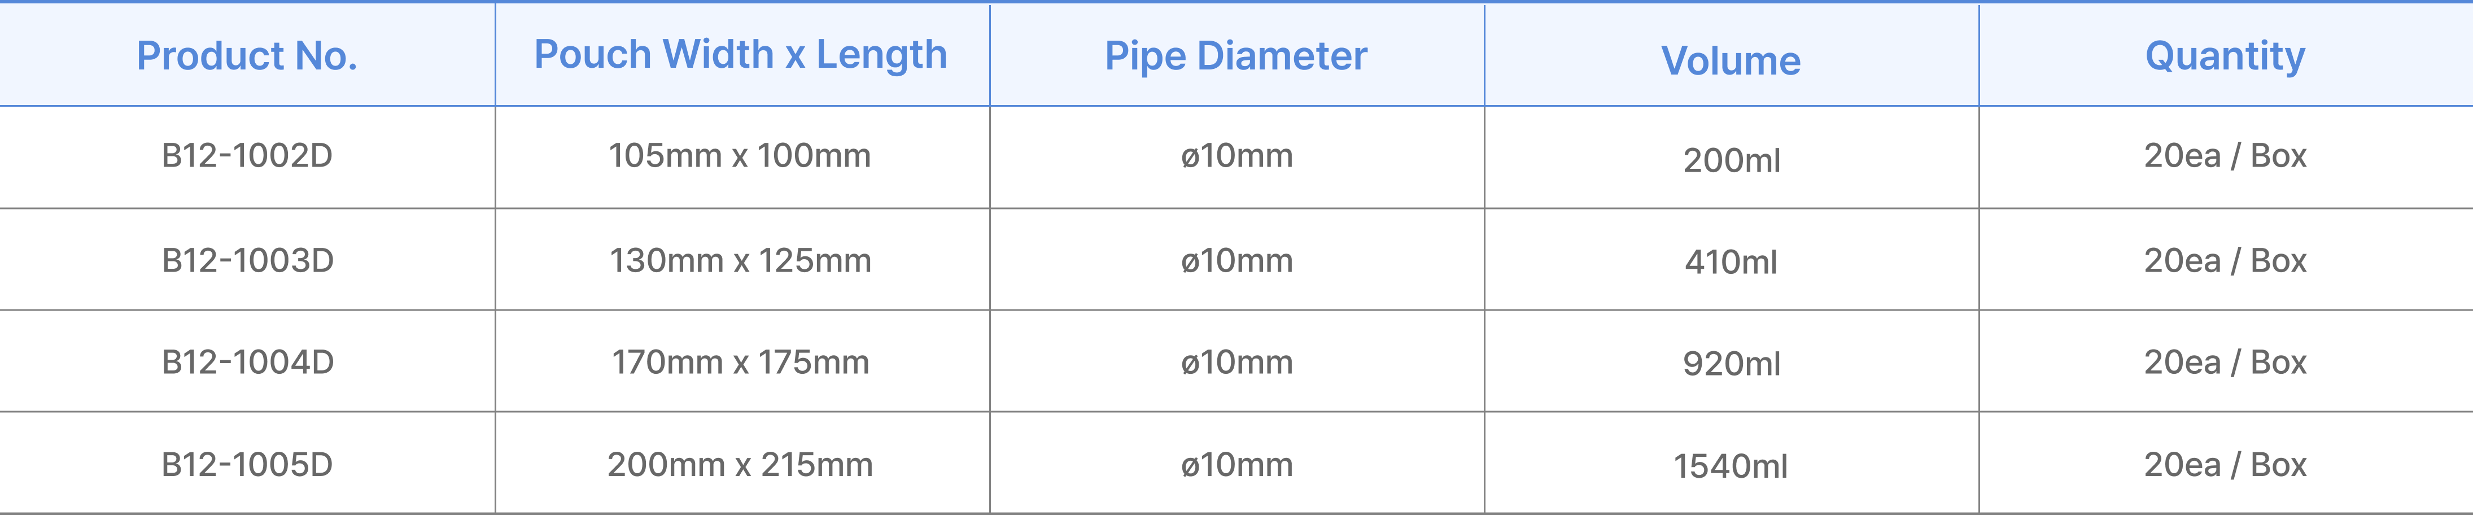2473x515 pixels.
Task: Click the ø10mm cell in the B12-1002D row
Action: pyautogui.click(x=1236, y=156)
